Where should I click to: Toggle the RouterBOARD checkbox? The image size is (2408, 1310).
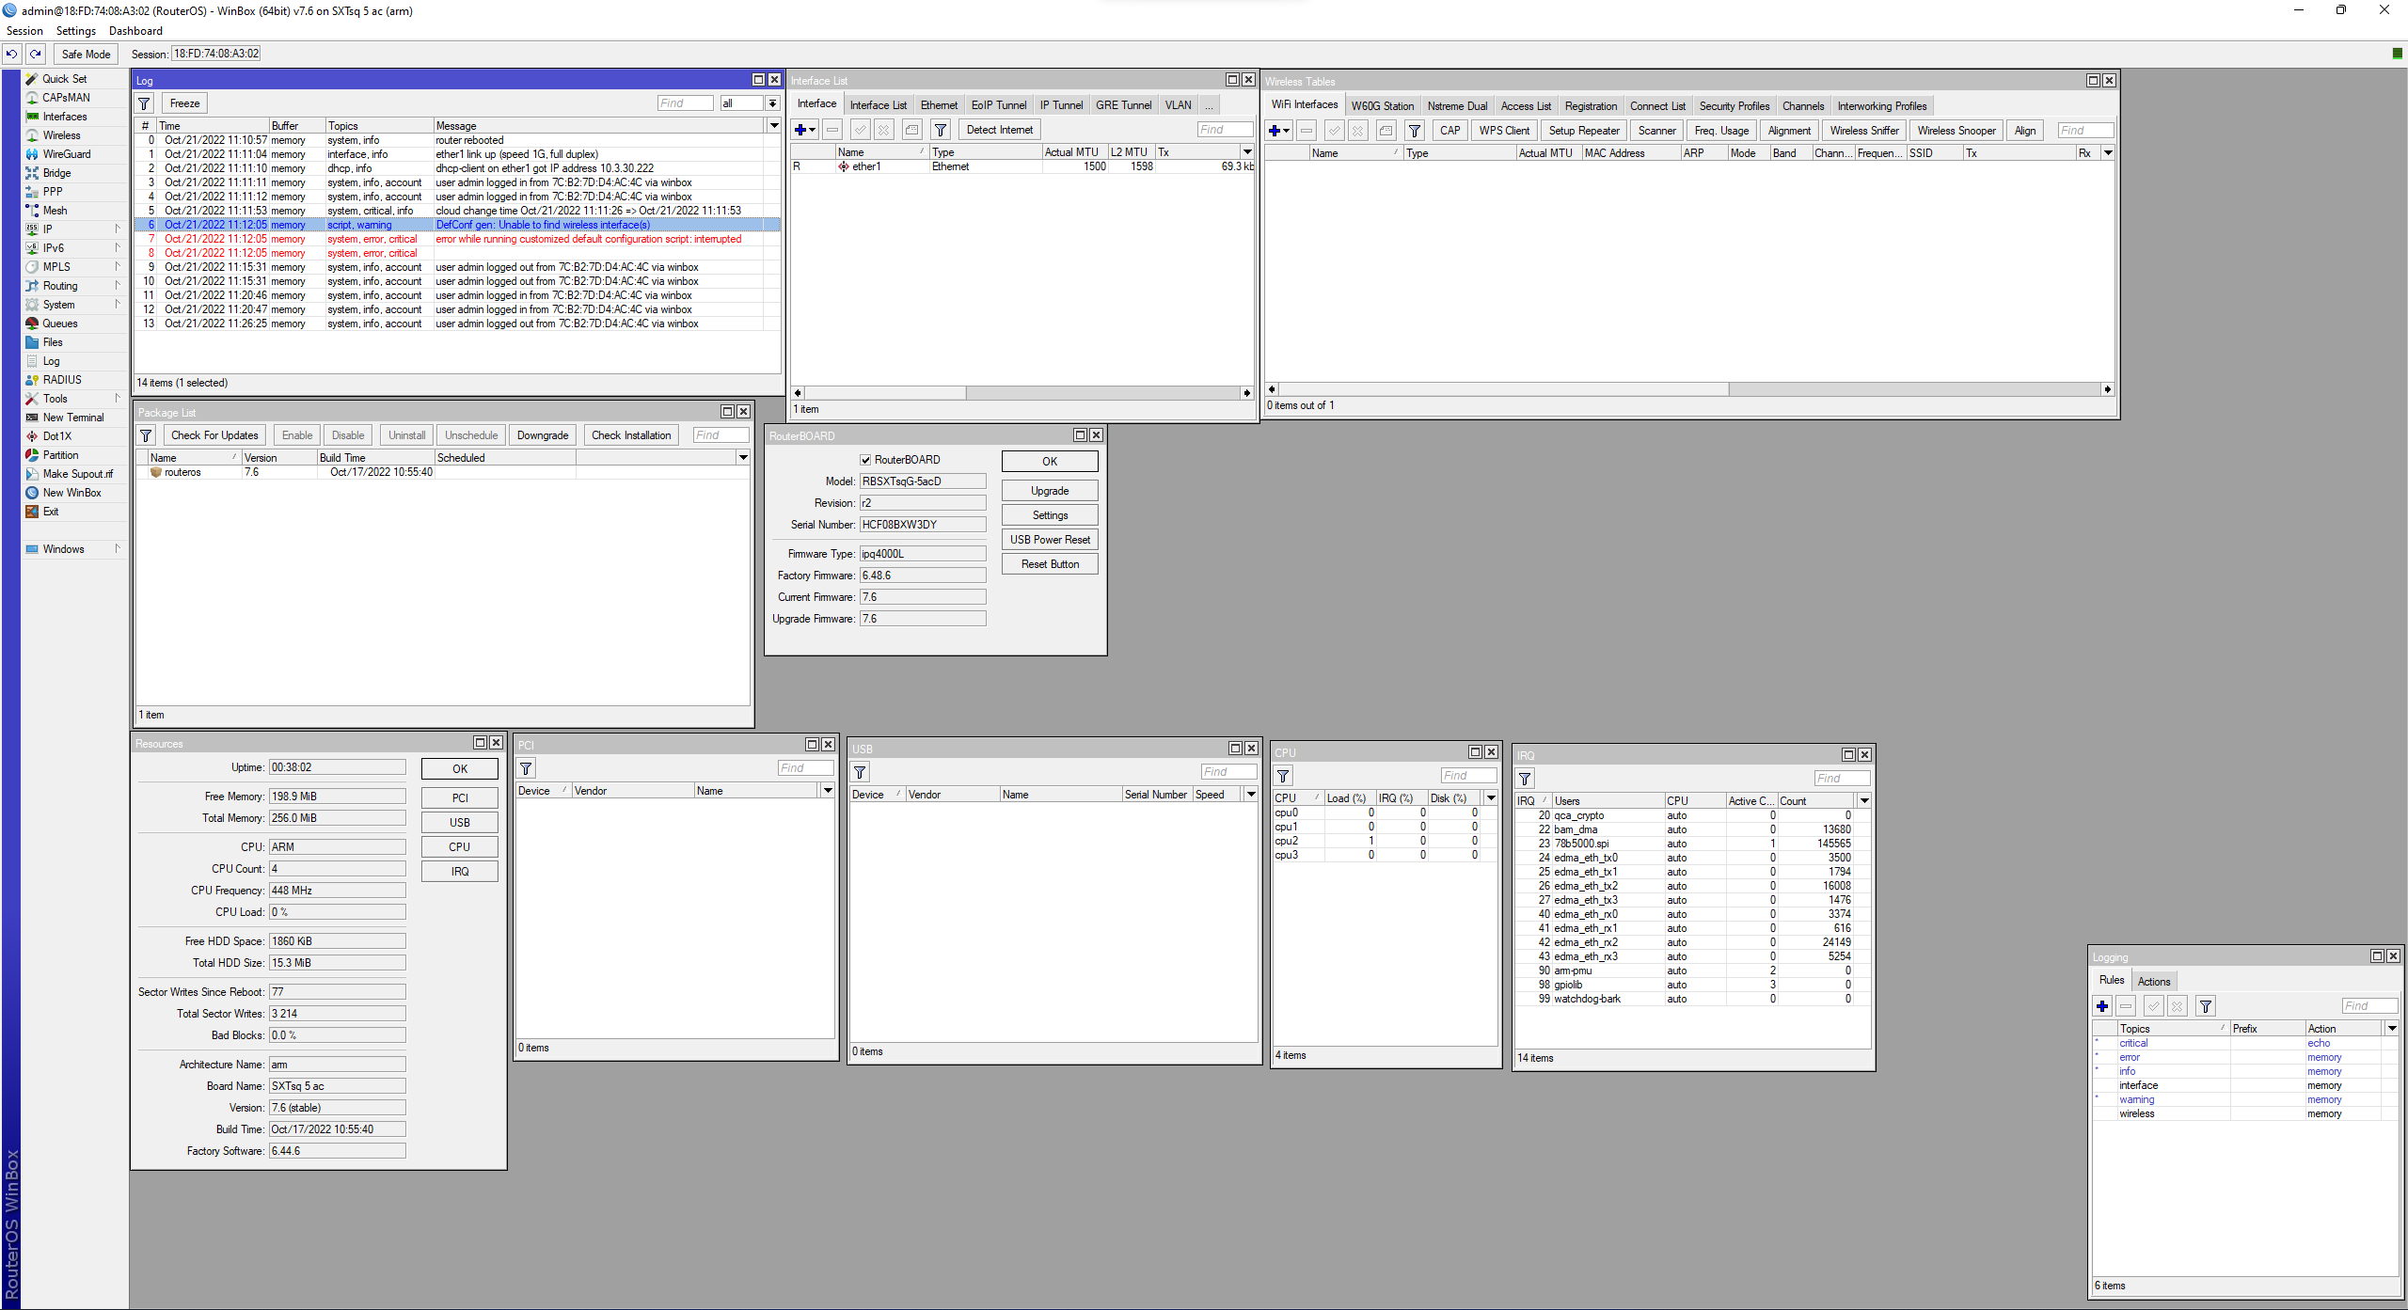pyautogui.click(x=865, y=460)
